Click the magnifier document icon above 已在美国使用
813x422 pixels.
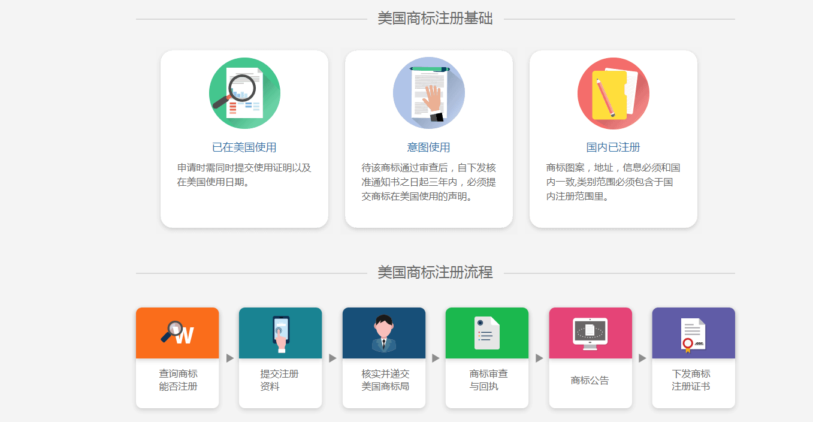(x=244, y=93)
